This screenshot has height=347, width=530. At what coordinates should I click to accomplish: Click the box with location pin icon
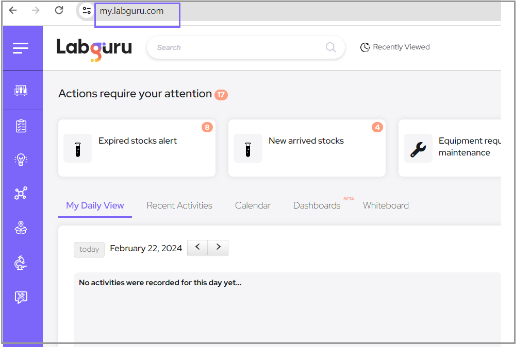pyautogui.click(x=21, y=228)
